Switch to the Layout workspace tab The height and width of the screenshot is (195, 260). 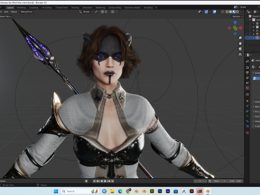[x=10, y=8]
